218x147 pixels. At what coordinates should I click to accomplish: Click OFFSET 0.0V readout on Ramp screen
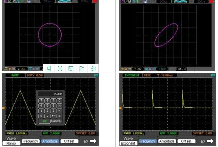click(x=85, y=133)
